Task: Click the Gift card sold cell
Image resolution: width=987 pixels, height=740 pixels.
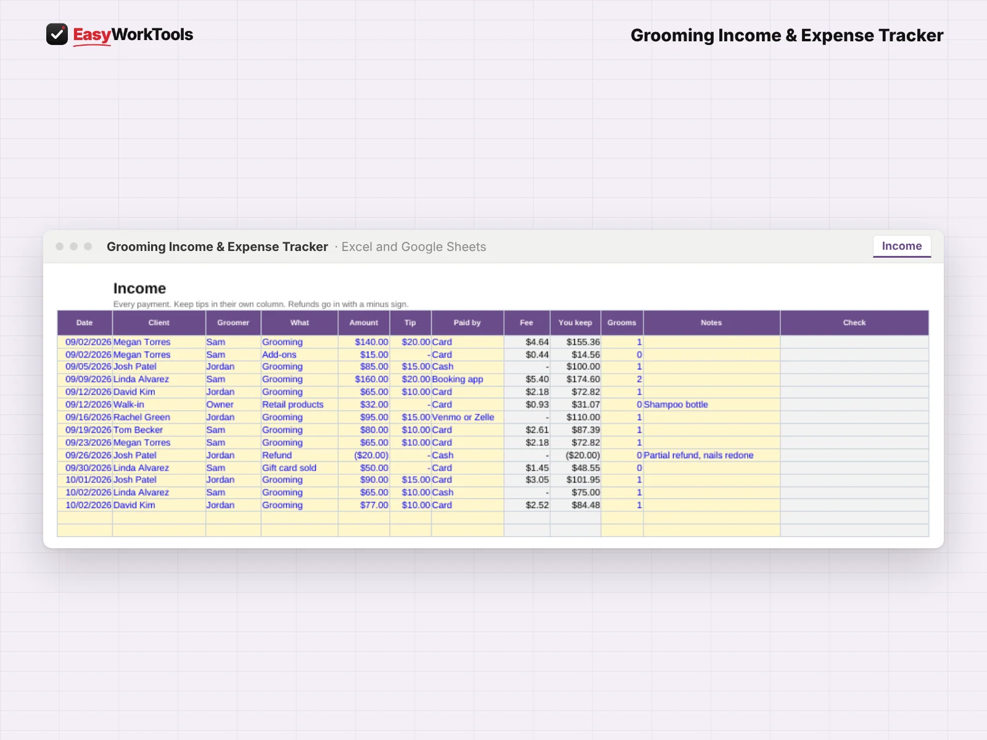Action: pyautogui.click(x=300, y=468)
